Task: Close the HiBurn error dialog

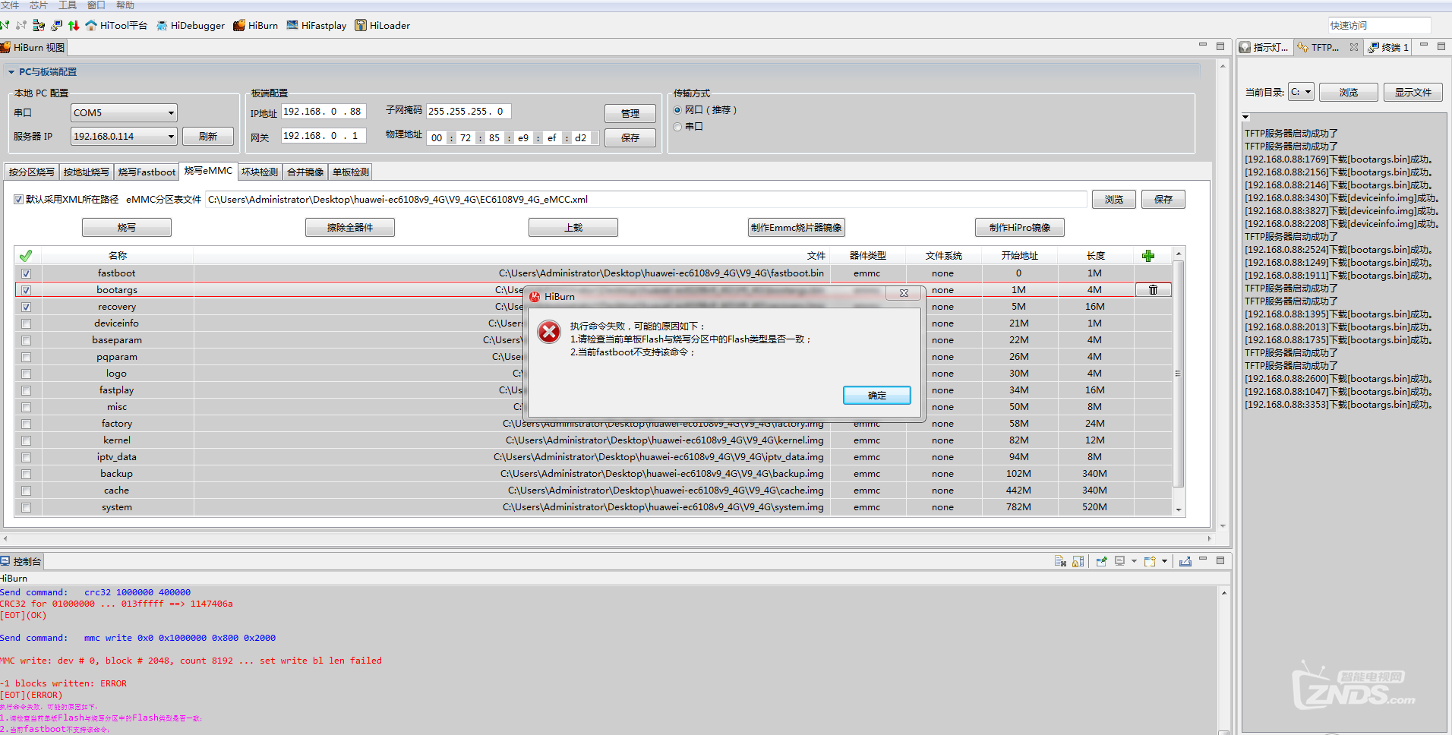Action: (904, 293)
